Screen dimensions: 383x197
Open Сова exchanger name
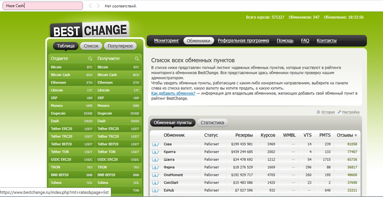tap(168, 144)
